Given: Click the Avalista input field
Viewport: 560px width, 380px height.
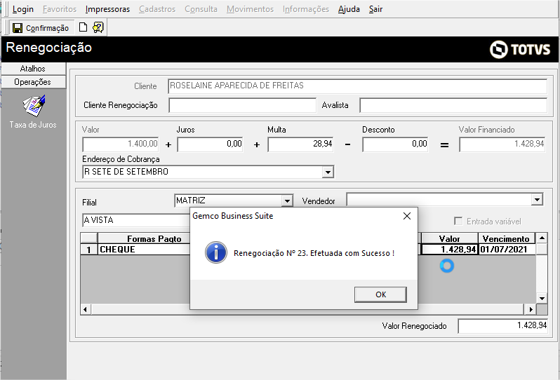Looking at the screenshot, I should [453, 105].
